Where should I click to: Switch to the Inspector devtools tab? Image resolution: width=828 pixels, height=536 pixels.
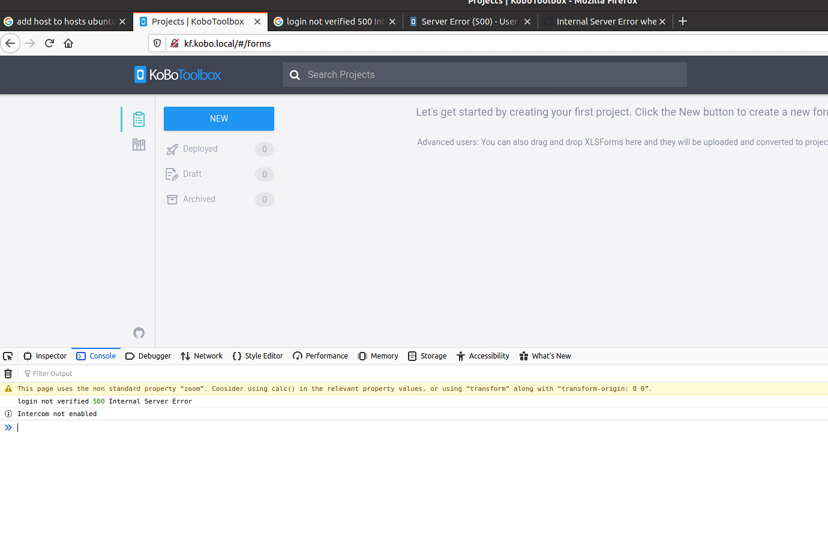[45, 356]
